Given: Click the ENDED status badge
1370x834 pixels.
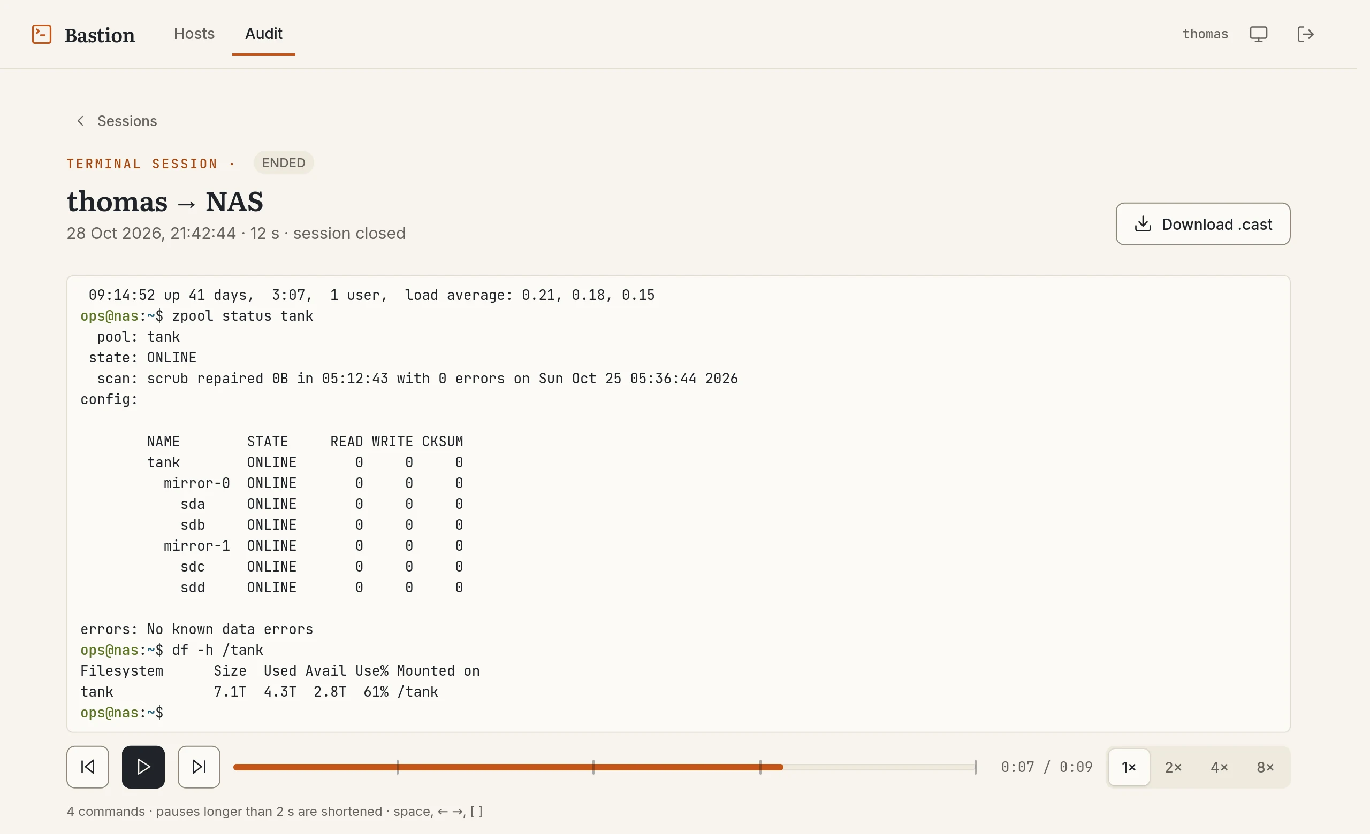Looking at the screenshot, I should [284, 163].
